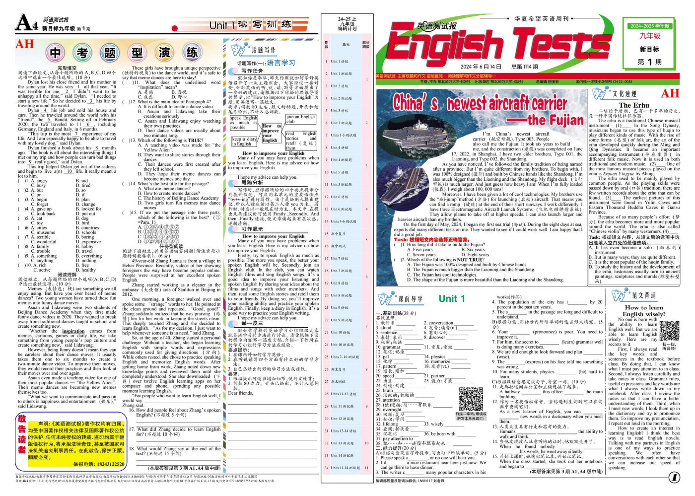695x496 pixels.
Task: Click the 阅读理解 section heading
Action: coord(67,275)
